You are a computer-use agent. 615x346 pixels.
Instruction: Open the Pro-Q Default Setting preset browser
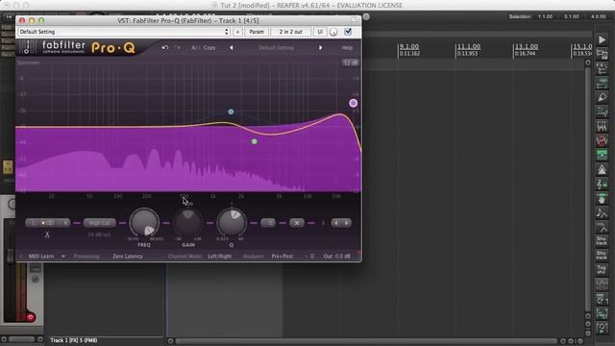(276, 48)
